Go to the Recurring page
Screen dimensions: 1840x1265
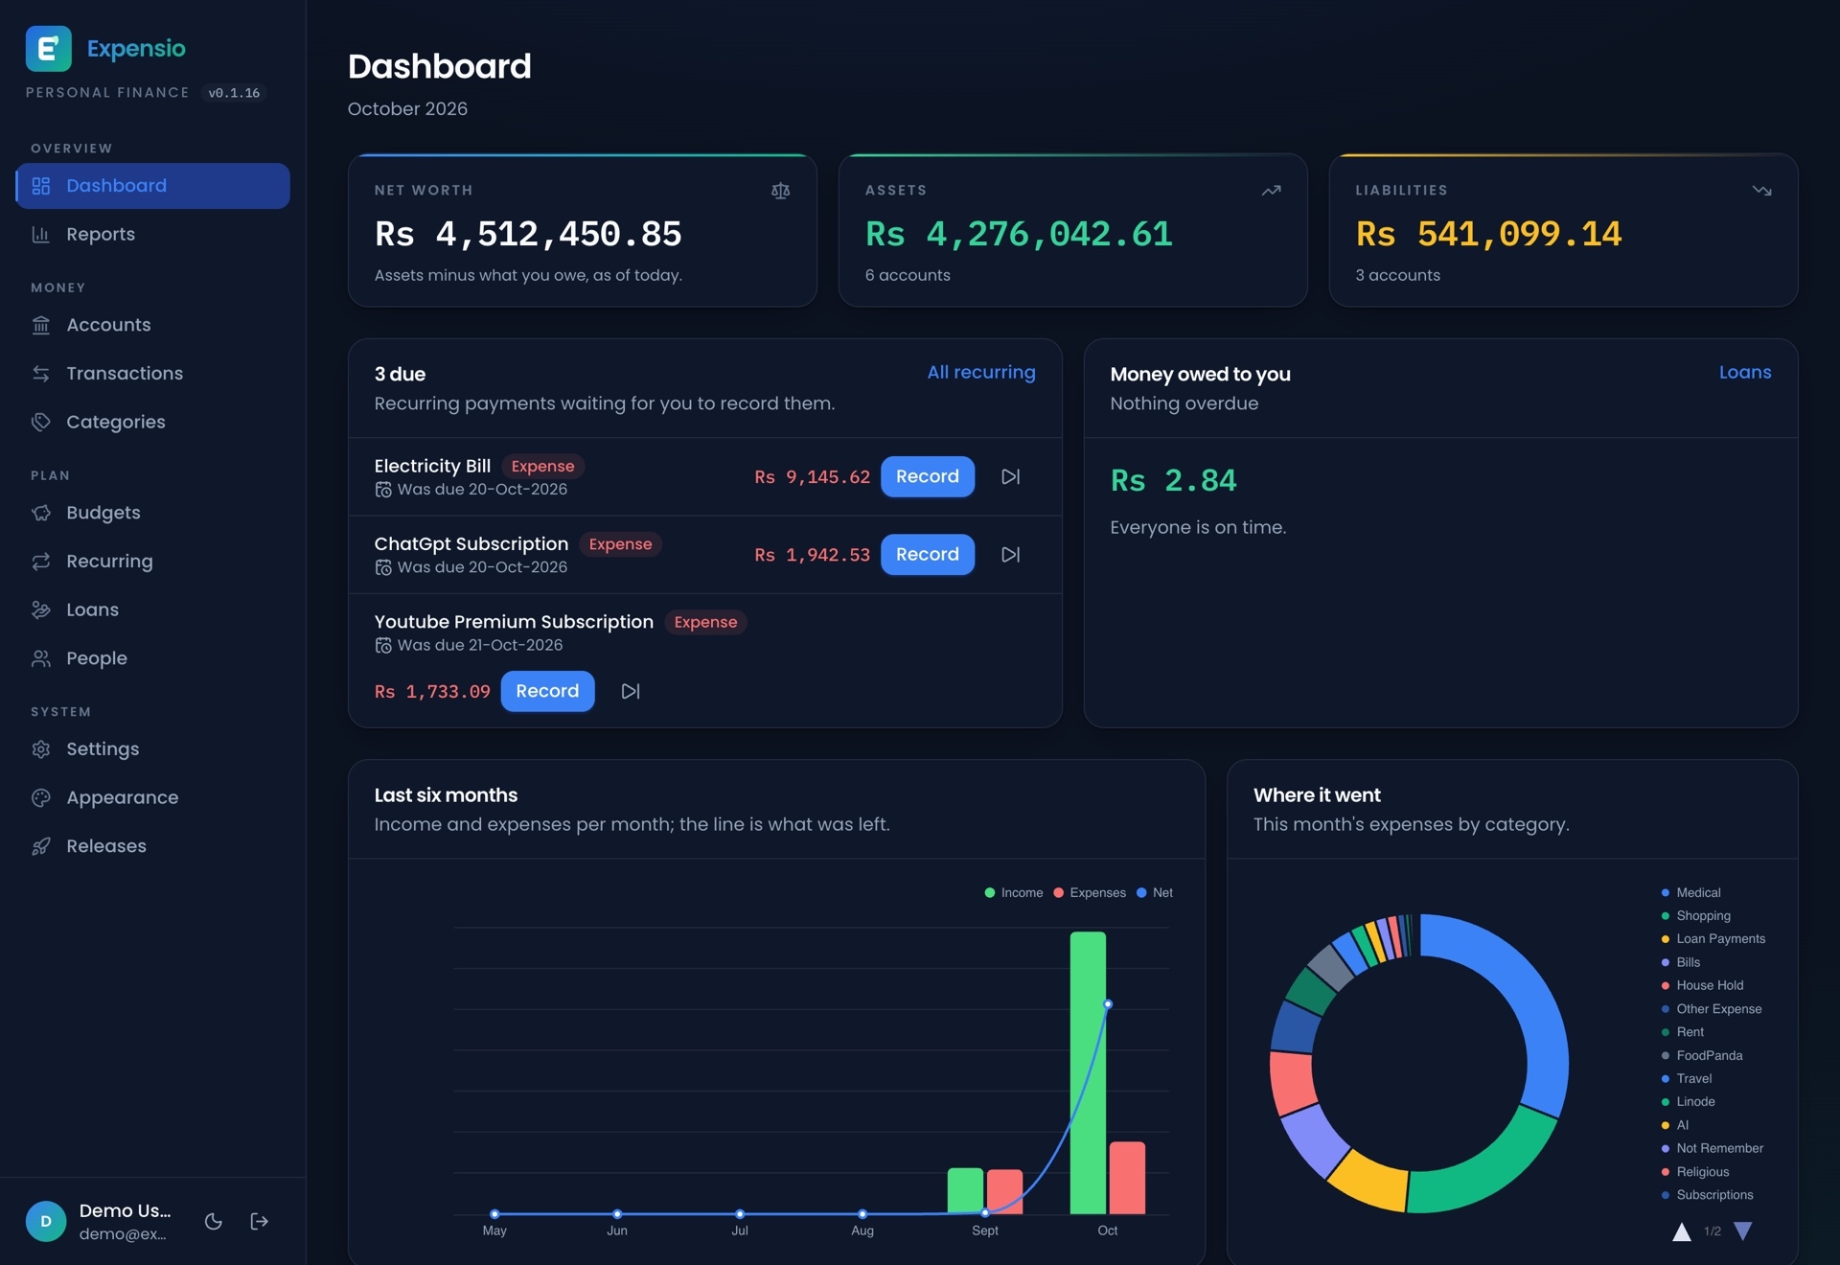point(153,561)
